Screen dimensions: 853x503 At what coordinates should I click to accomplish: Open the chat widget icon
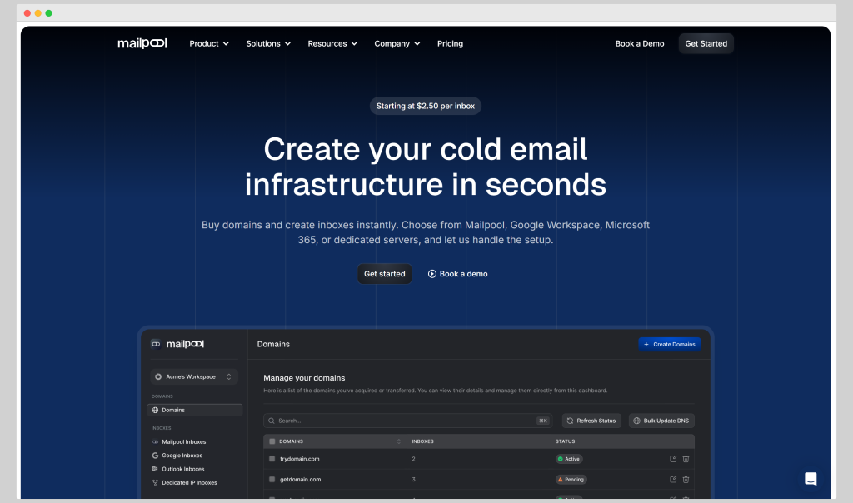click(811, 479)
